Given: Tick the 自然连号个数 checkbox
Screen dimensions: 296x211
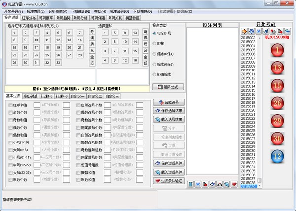Looking at the screenshot, I should pos(79,105).
